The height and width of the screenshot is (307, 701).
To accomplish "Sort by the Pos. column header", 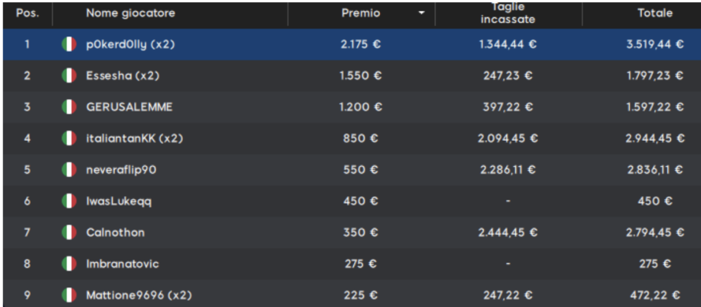I will [27, 13].
